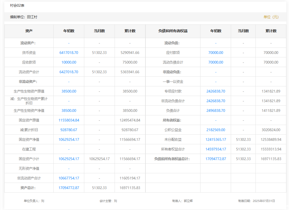289x210 pixels.
Task: Click the 专项应付款 年初数 link 2426838.70
Action: (x=215, y=91)
